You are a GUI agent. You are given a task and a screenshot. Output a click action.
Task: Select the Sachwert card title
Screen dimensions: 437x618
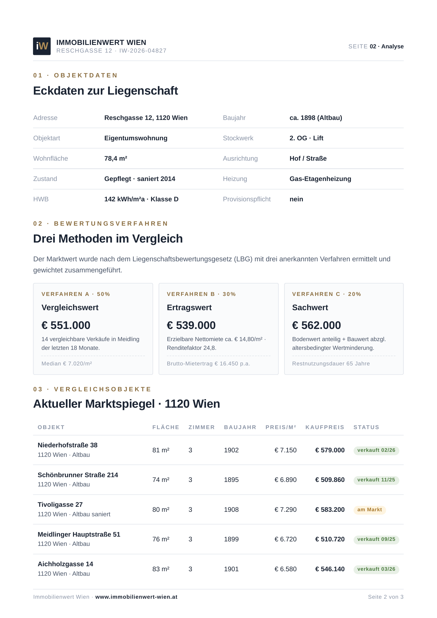[310, 308]
